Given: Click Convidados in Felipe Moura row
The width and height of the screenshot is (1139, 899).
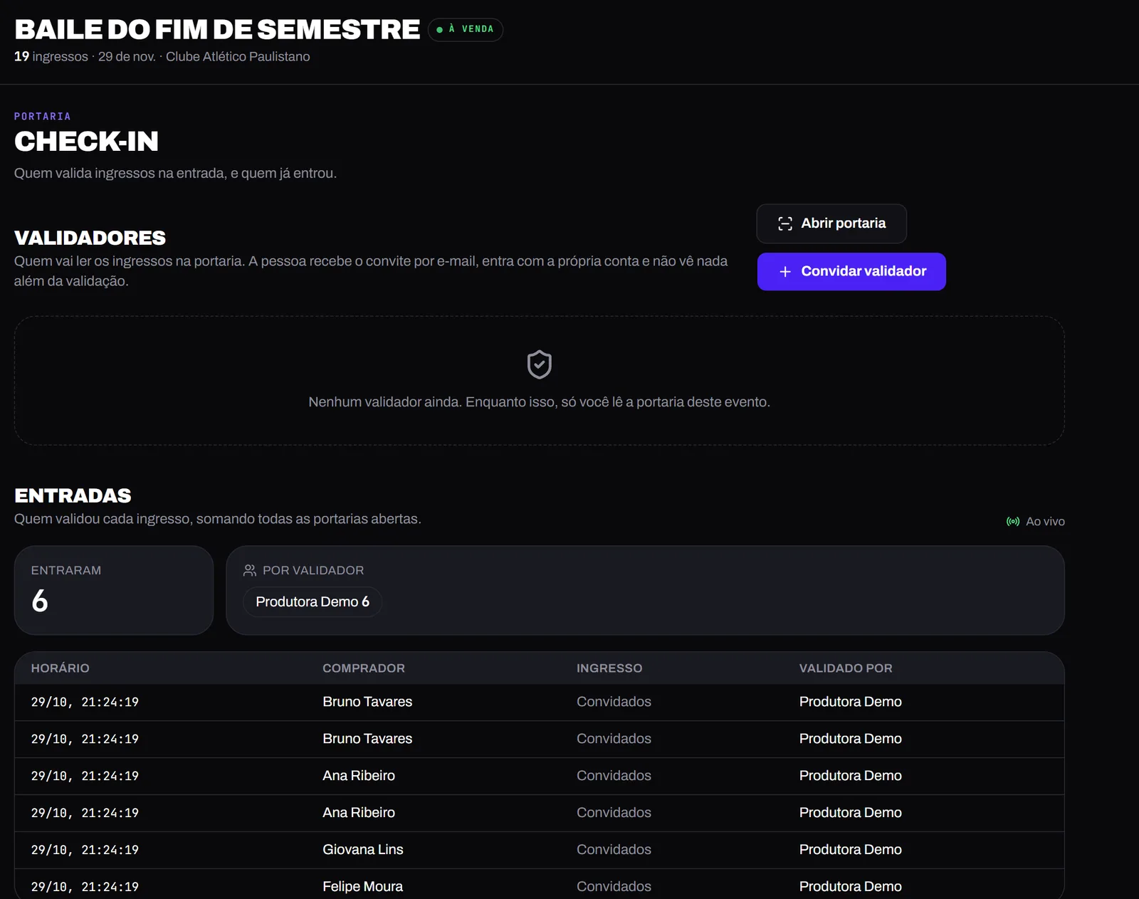Looking at the screenshot, I should (x=614, y=886).
